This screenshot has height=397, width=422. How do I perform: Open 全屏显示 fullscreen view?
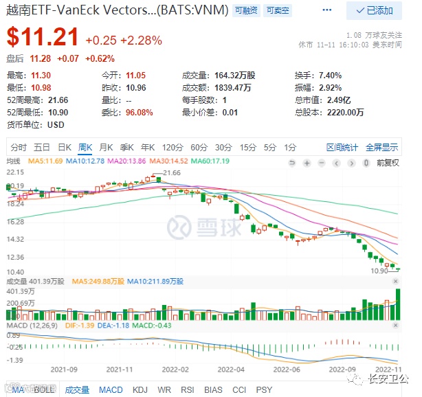381,148
